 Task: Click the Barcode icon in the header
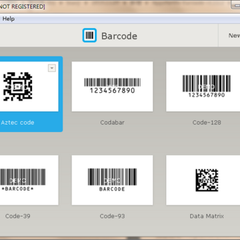coord(89,35)
